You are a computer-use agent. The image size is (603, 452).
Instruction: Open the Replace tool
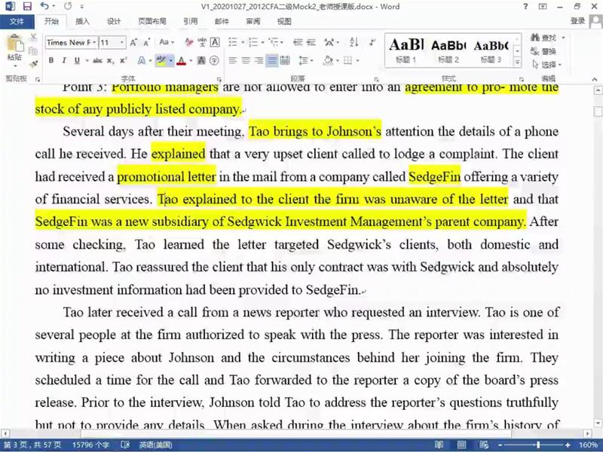(543, 50)
